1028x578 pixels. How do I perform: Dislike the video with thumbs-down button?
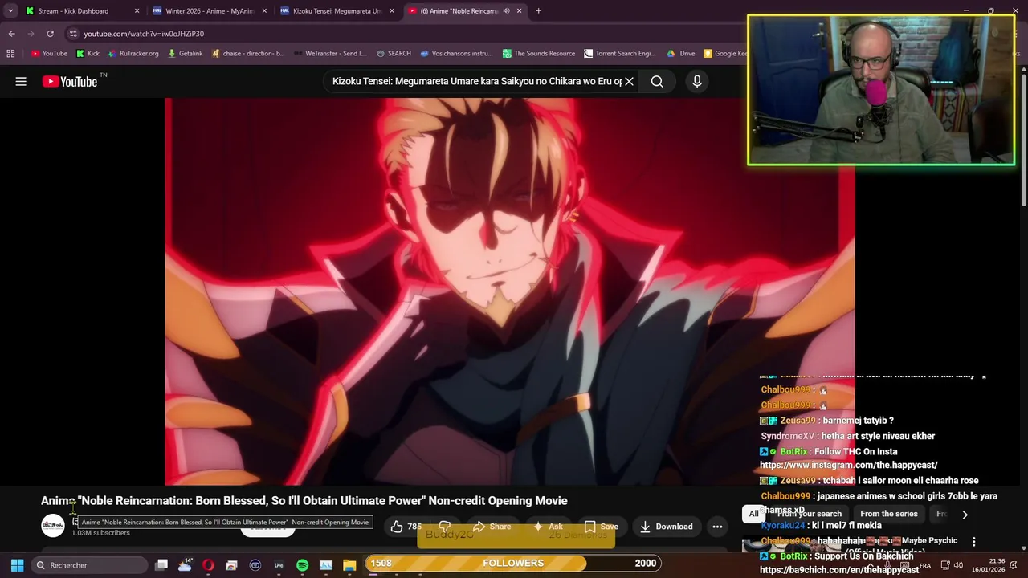pos(444,527)
